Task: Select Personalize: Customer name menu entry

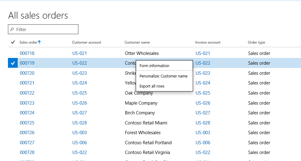Action: click(x=163, y=76)
